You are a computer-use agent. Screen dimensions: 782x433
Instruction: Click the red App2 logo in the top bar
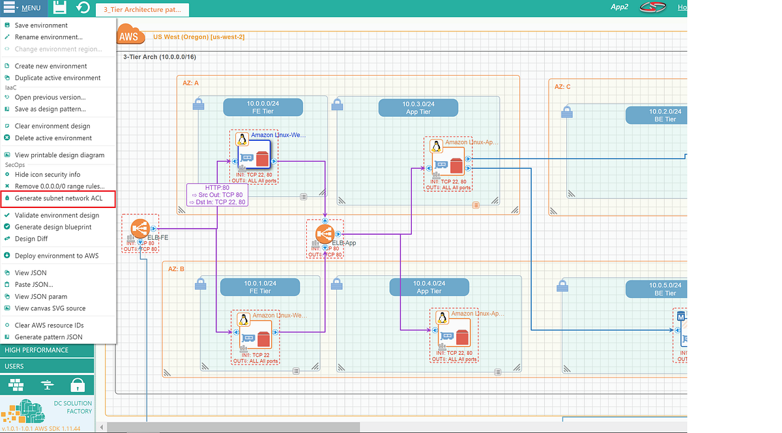pos(652,6)
